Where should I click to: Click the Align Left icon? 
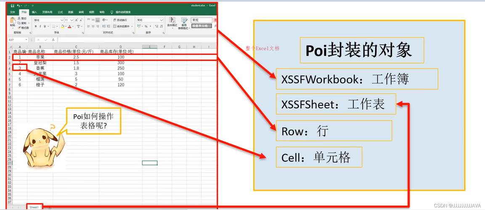point(88,26)
